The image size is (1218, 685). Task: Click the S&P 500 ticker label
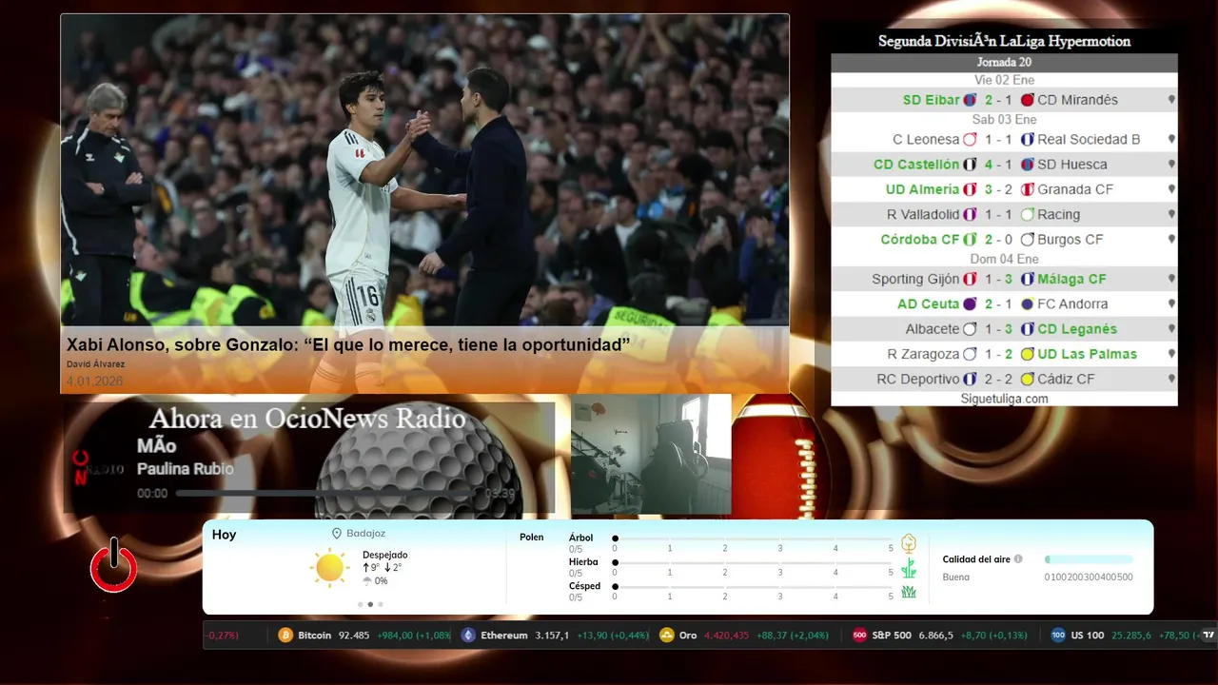point(892,636)
